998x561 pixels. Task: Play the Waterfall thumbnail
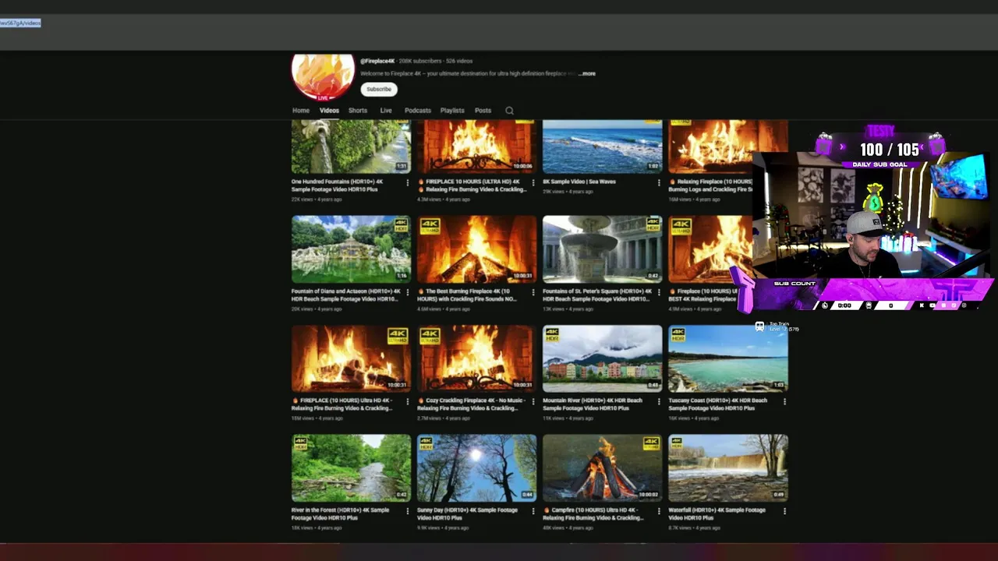pyautogui.click(x=727, y=468)
